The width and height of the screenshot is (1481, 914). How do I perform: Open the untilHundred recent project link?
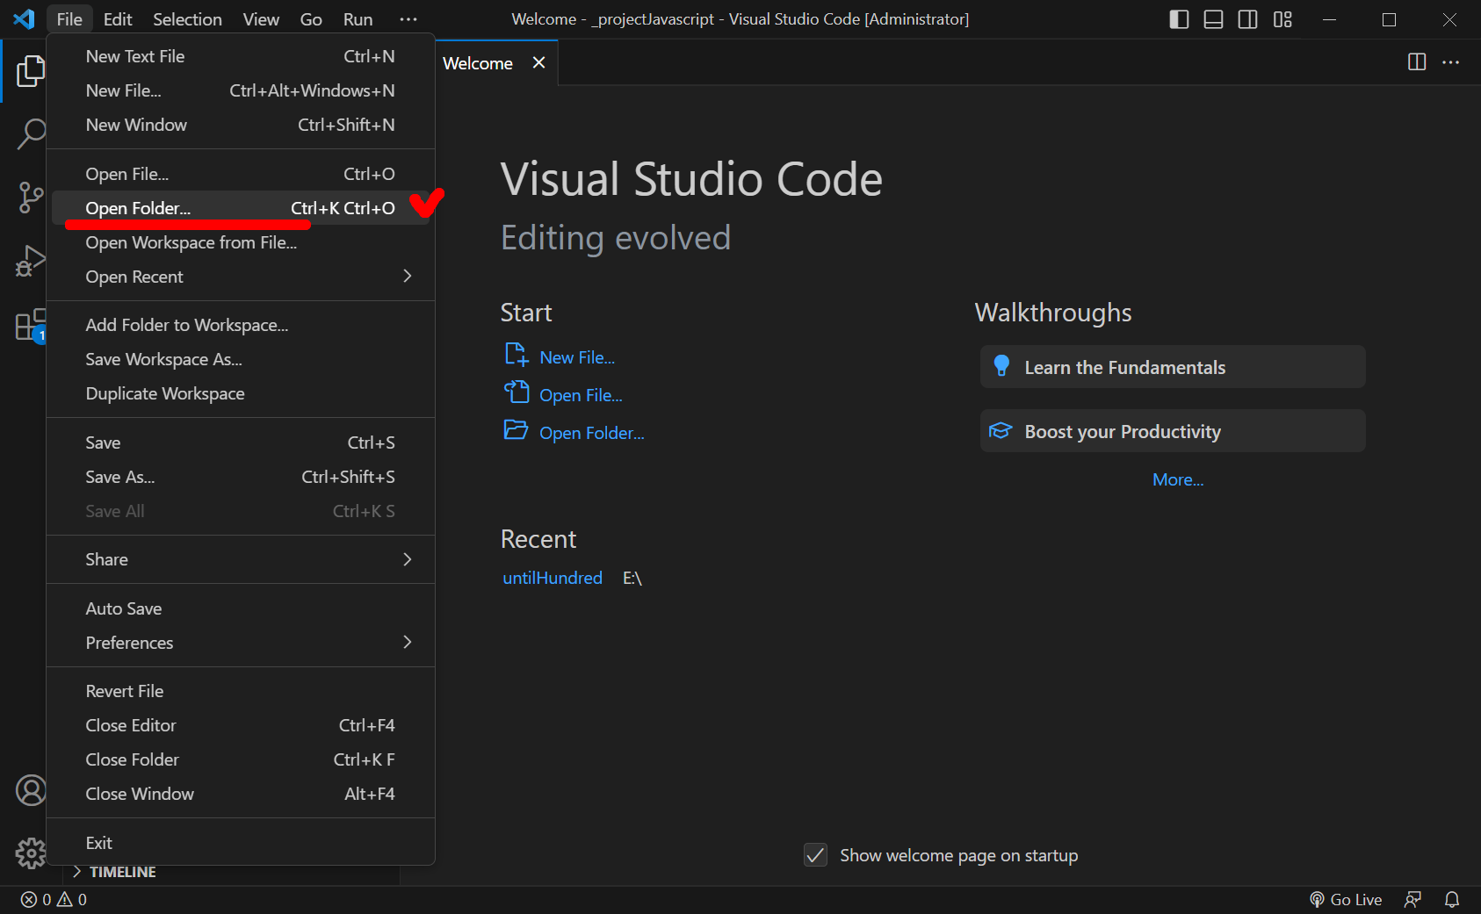click(553, 578)
